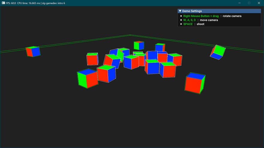
Task: Click the large cube at lower right
Action: pyautogui.click(x=195, y=83)
